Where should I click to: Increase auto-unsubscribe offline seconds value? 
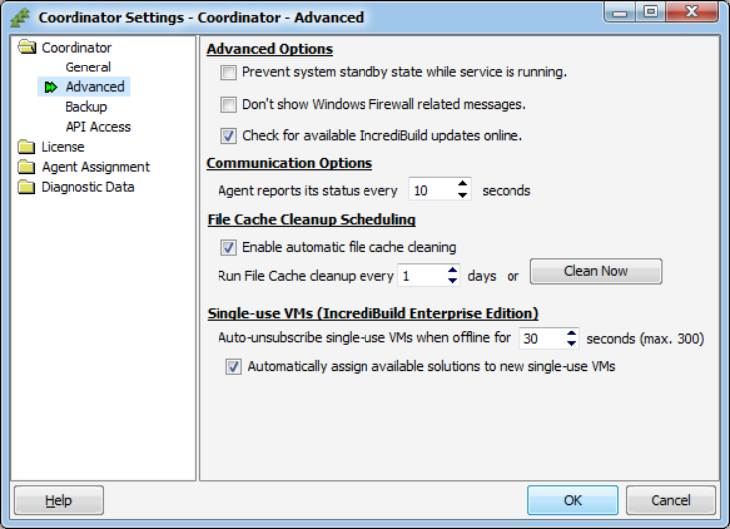click(x=571, y=333)
